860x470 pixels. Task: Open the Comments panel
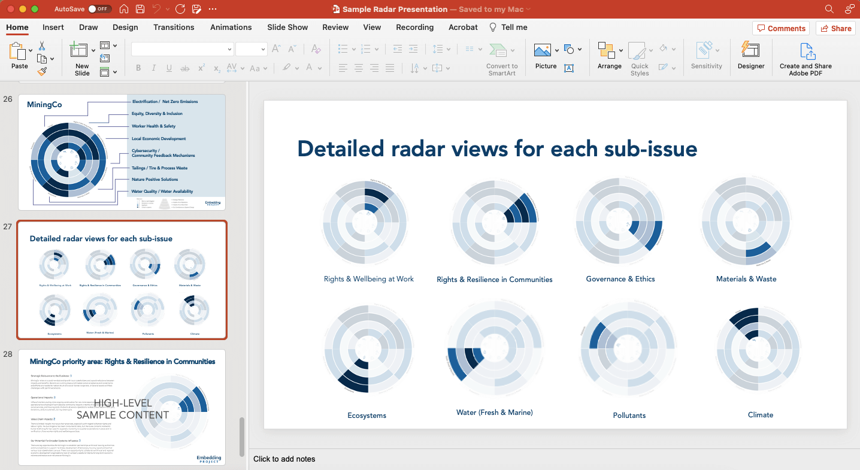[780, 28]
